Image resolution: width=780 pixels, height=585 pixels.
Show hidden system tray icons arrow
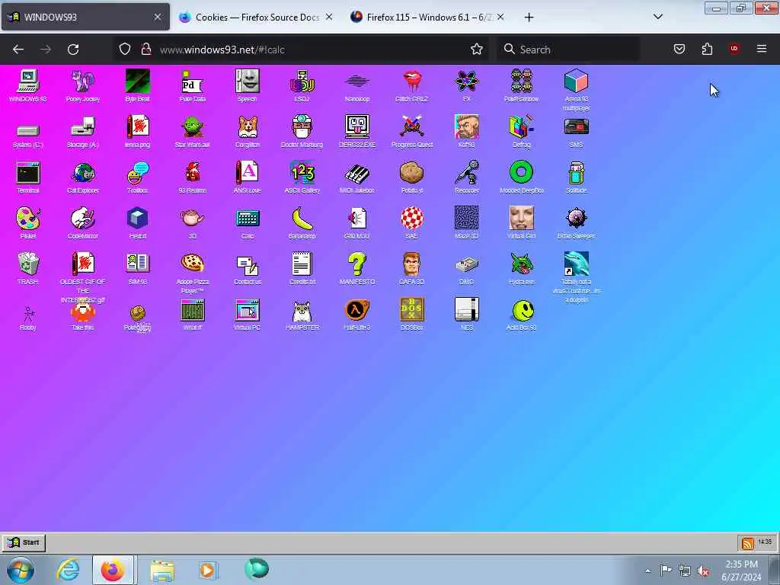coord(647,571)
